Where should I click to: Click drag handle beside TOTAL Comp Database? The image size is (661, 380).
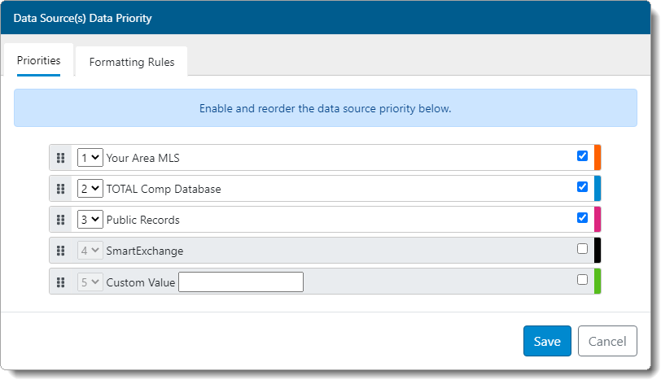(x=61, y=189)
